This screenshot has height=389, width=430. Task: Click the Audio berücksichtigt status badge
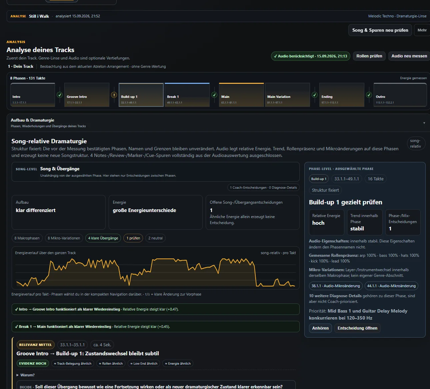310,56
